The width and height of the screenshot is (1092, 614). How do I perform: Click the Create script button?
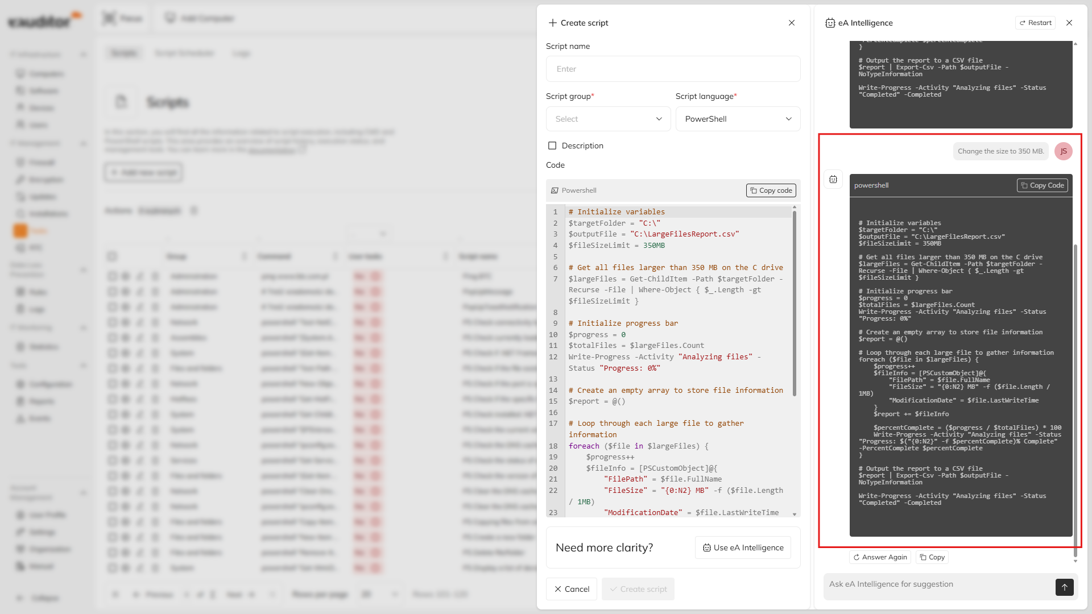[638, 589]
